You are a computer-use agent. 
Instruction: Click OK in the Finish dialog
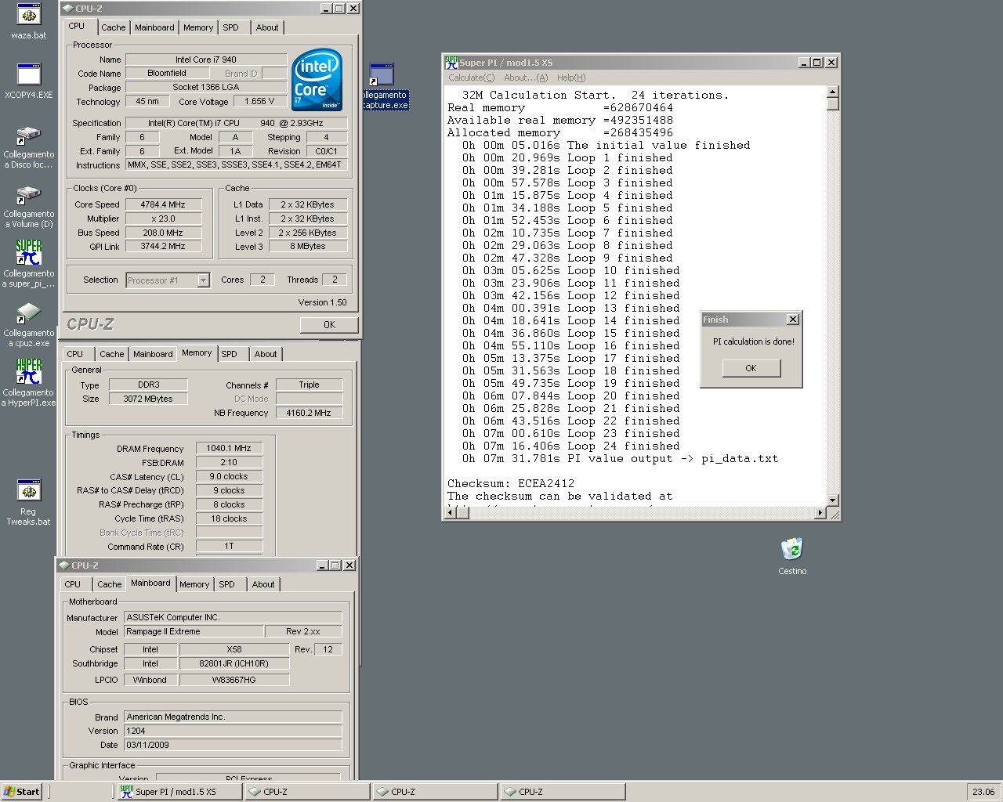pos(751,368)
